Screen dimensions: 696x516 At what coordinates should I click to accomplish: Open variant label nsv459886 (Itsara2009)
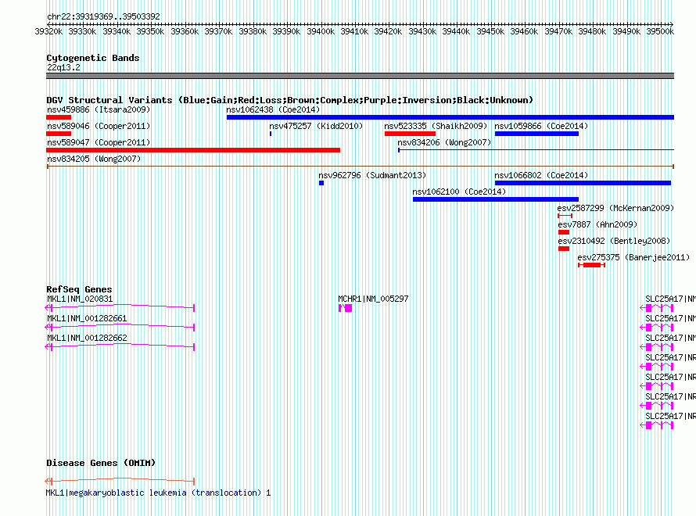click(99, 109)
